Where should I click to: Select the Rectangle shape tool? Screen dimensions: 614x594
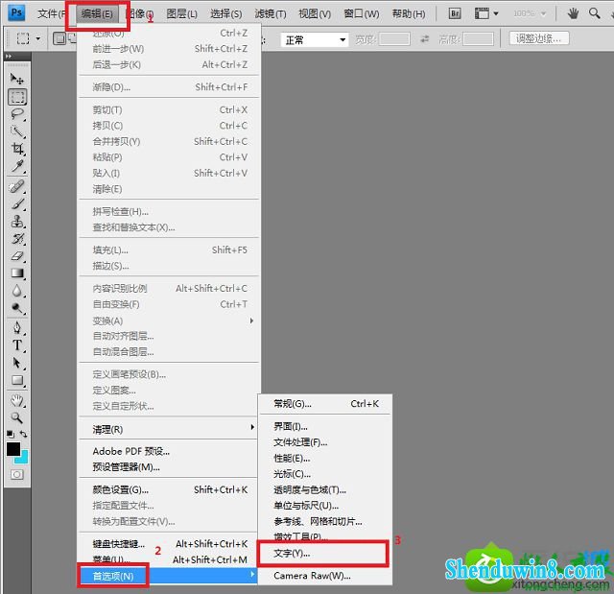click(x=17, y=380)
